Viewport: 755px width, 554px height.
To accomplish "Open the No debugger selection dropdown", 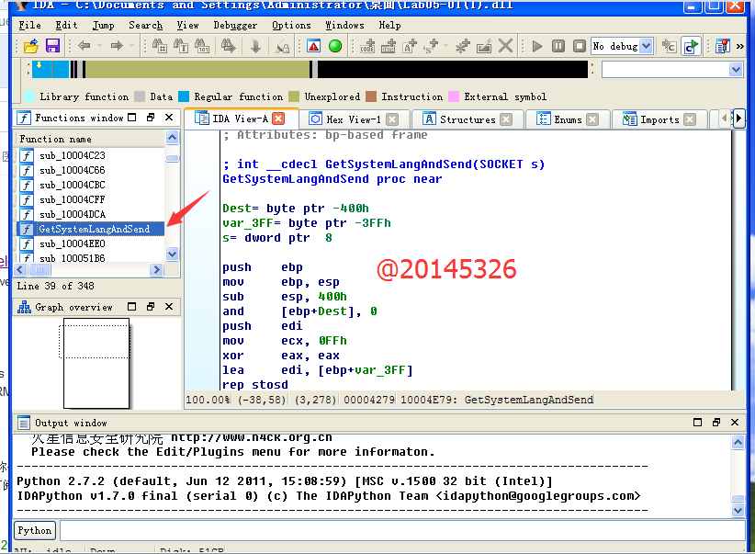I will [x=646, y=46].
